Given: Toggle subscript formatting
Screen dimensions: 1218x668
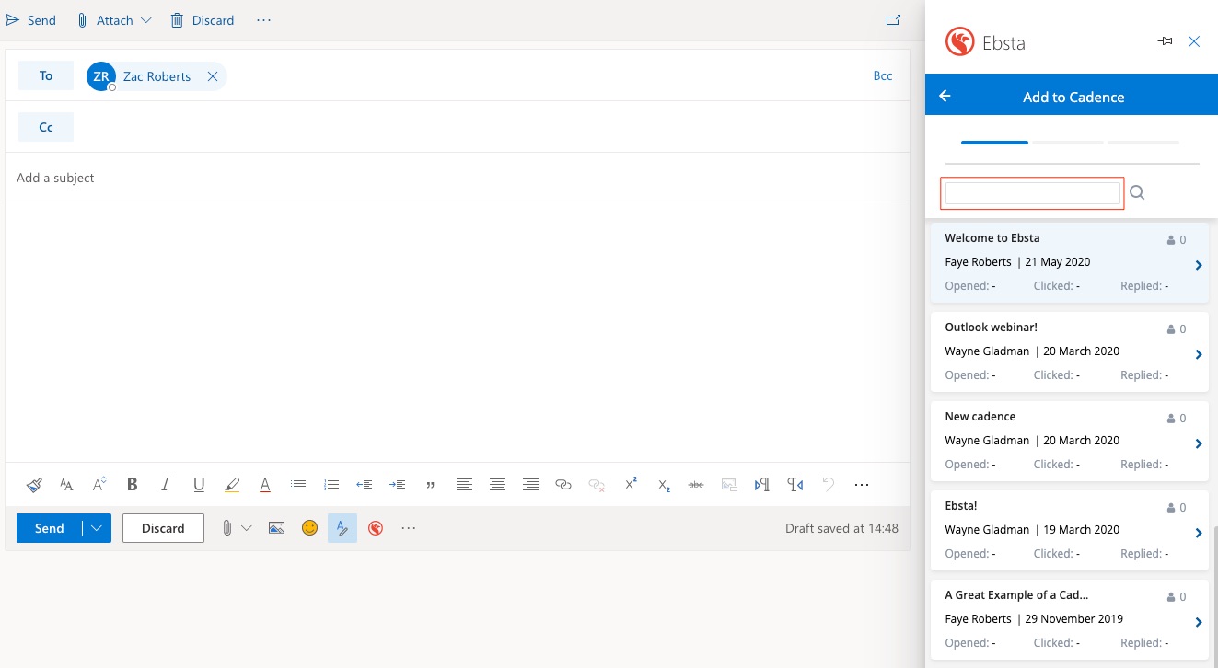Looking at the screenshot, I should [664, 484].
